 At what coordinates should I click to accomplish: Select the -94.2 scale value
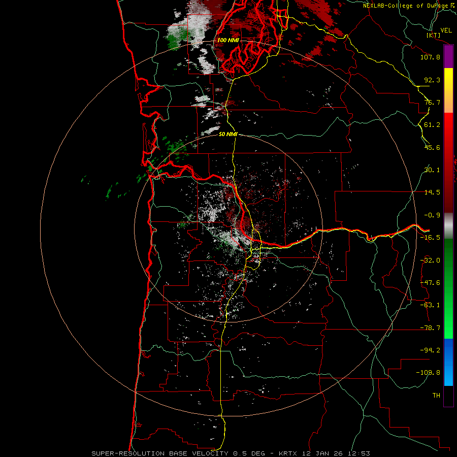(x=430, y=350)
